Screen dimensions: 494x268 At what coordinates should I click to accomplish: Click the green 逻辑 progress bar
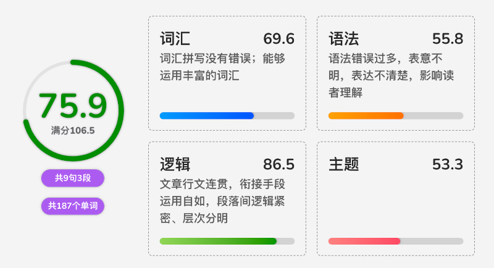227,241
